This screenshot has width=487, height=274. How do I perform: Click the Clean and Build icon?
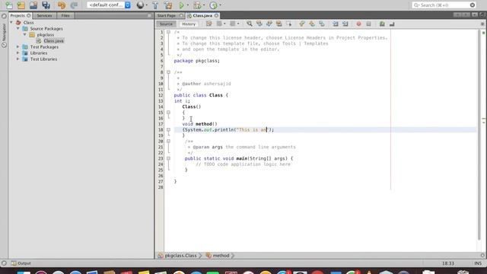168,5
